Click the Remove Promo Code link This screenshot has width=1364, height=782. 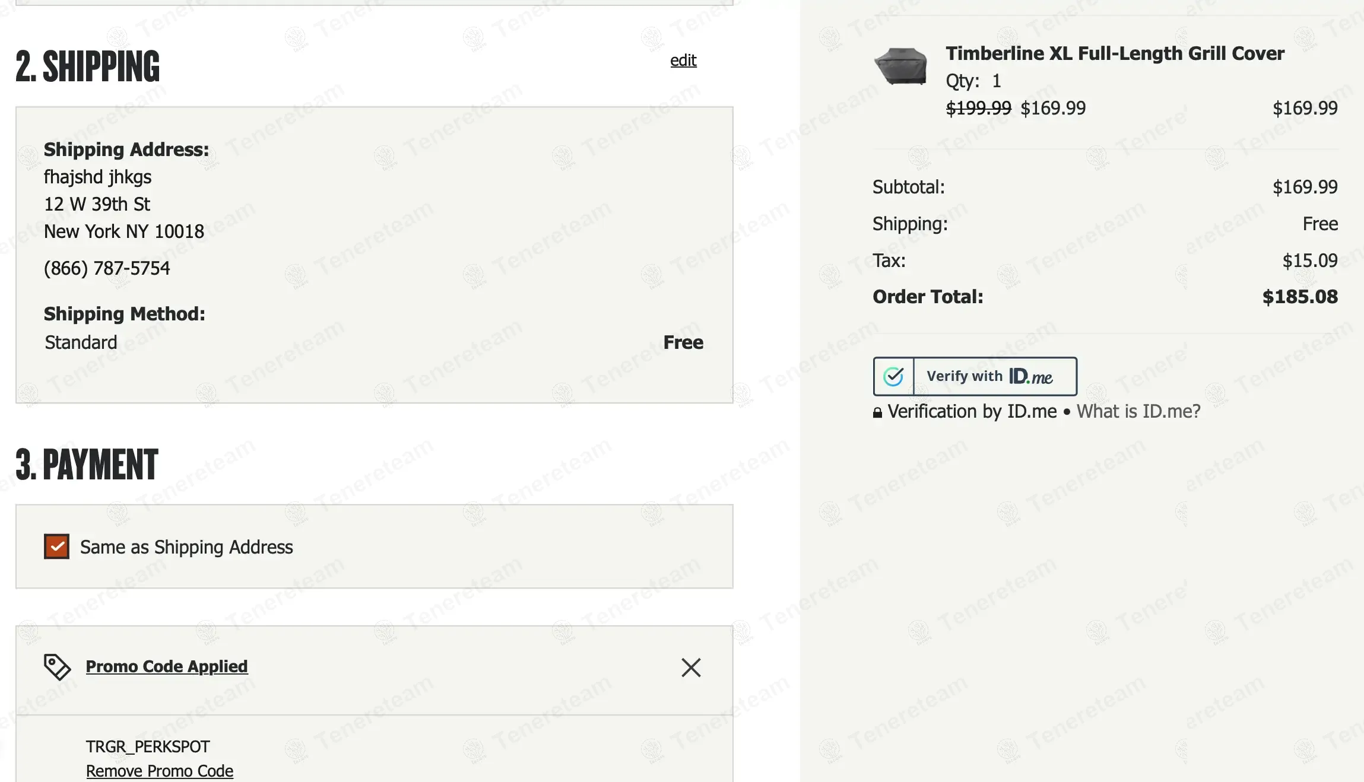[160, 771]
